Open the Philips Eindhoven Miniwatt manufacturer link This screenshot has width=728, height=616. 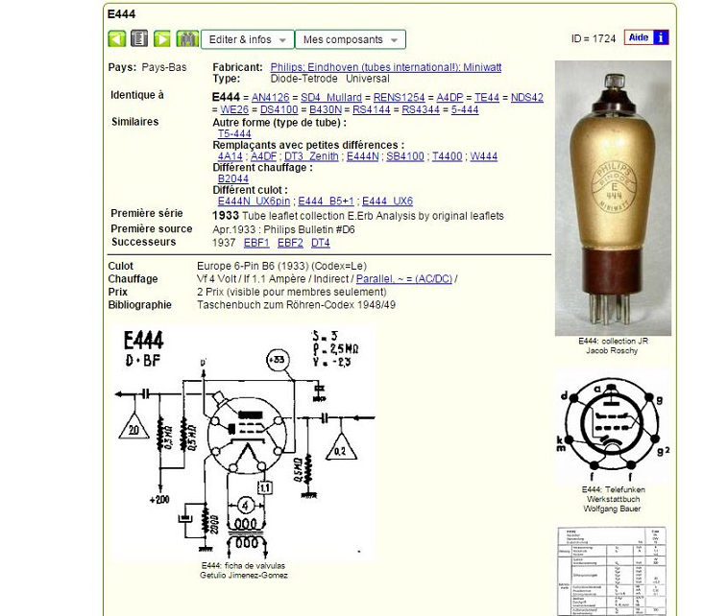(x=386, y=67)
